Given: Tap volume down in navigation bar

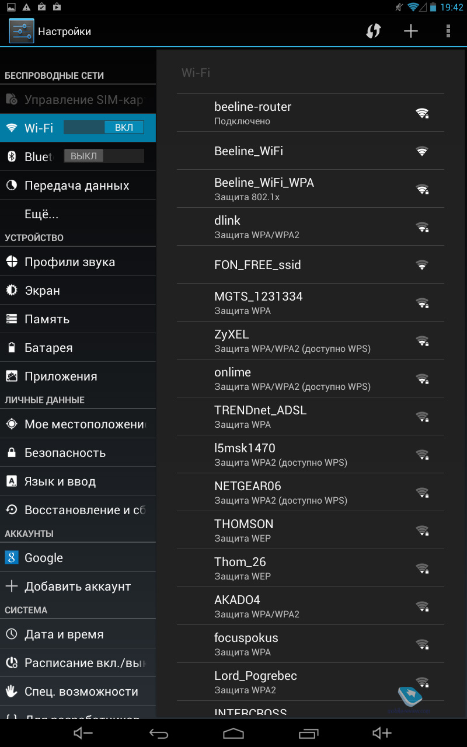Looking at the screenshot, I should [83, 734].
